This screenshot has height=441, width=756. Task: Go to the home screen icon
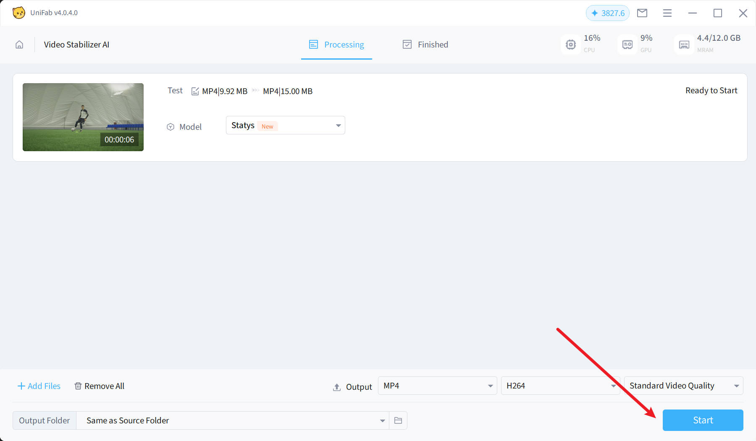coord(19,45)
